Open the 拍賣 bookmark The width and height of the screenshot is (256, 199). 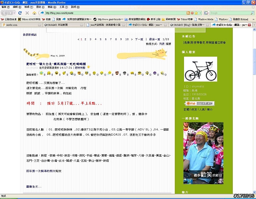click(46, 19)
